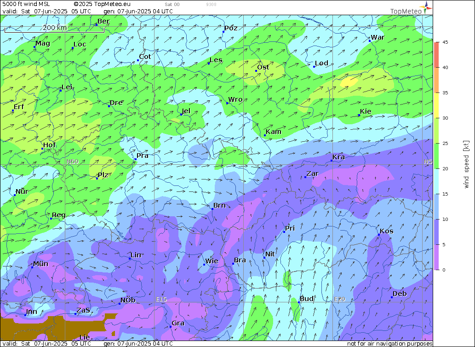Select the Wie city label
This screenshot has height=347, width=475.
click(x=212, y=261)
